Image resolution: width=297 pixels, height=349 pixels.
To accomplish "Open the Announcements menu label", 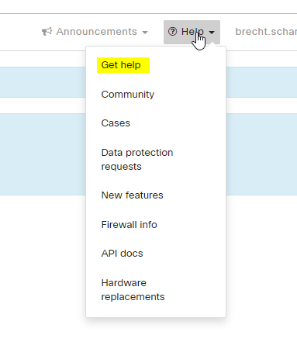I will 97,32.
